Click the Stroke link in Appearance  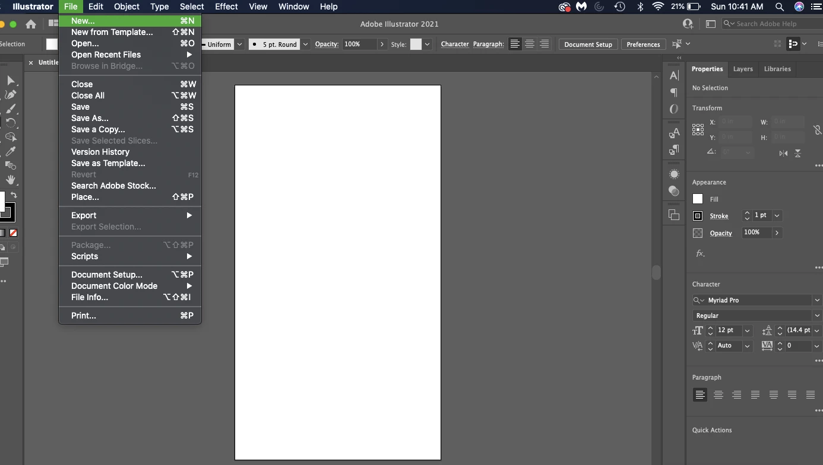[x=719, y=216]
